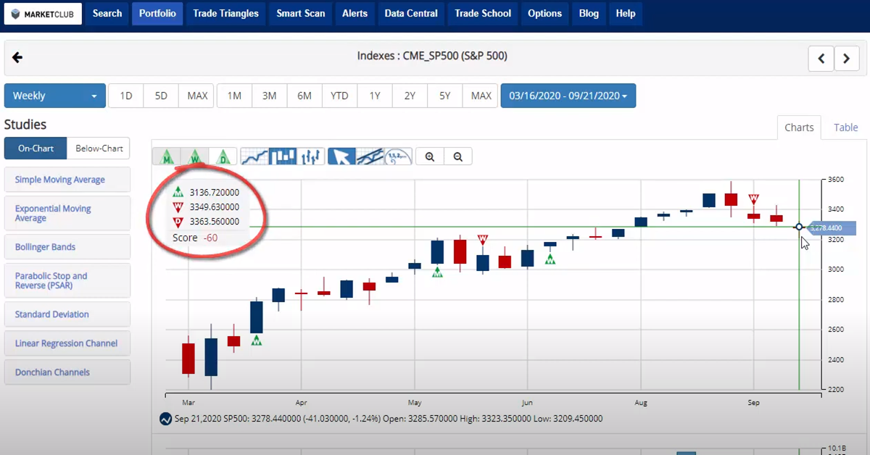The height and width of the screenshot is (455, 870).
Task: Switch to the Table tab
Action: (x=845, y=128)
